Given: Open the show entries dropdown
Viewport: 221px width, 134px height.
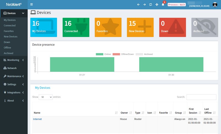Looking at the screenshot, I should click(46, 97).
